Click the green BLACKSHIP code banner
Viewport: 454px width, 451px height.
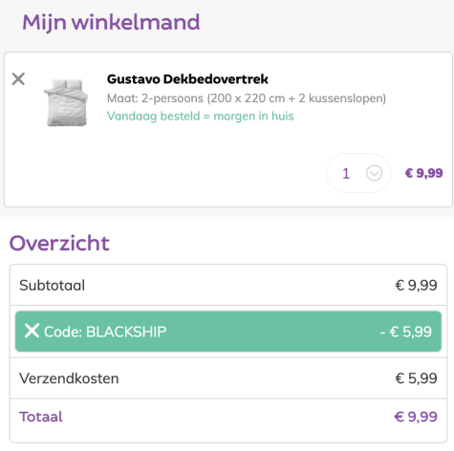[x=228, y=332]
